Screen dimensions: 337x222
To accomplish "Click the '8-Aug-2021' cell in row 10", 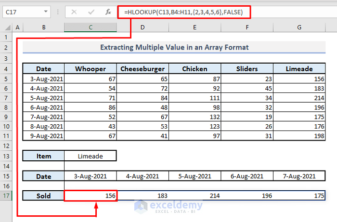I will [x=44, y=126].
